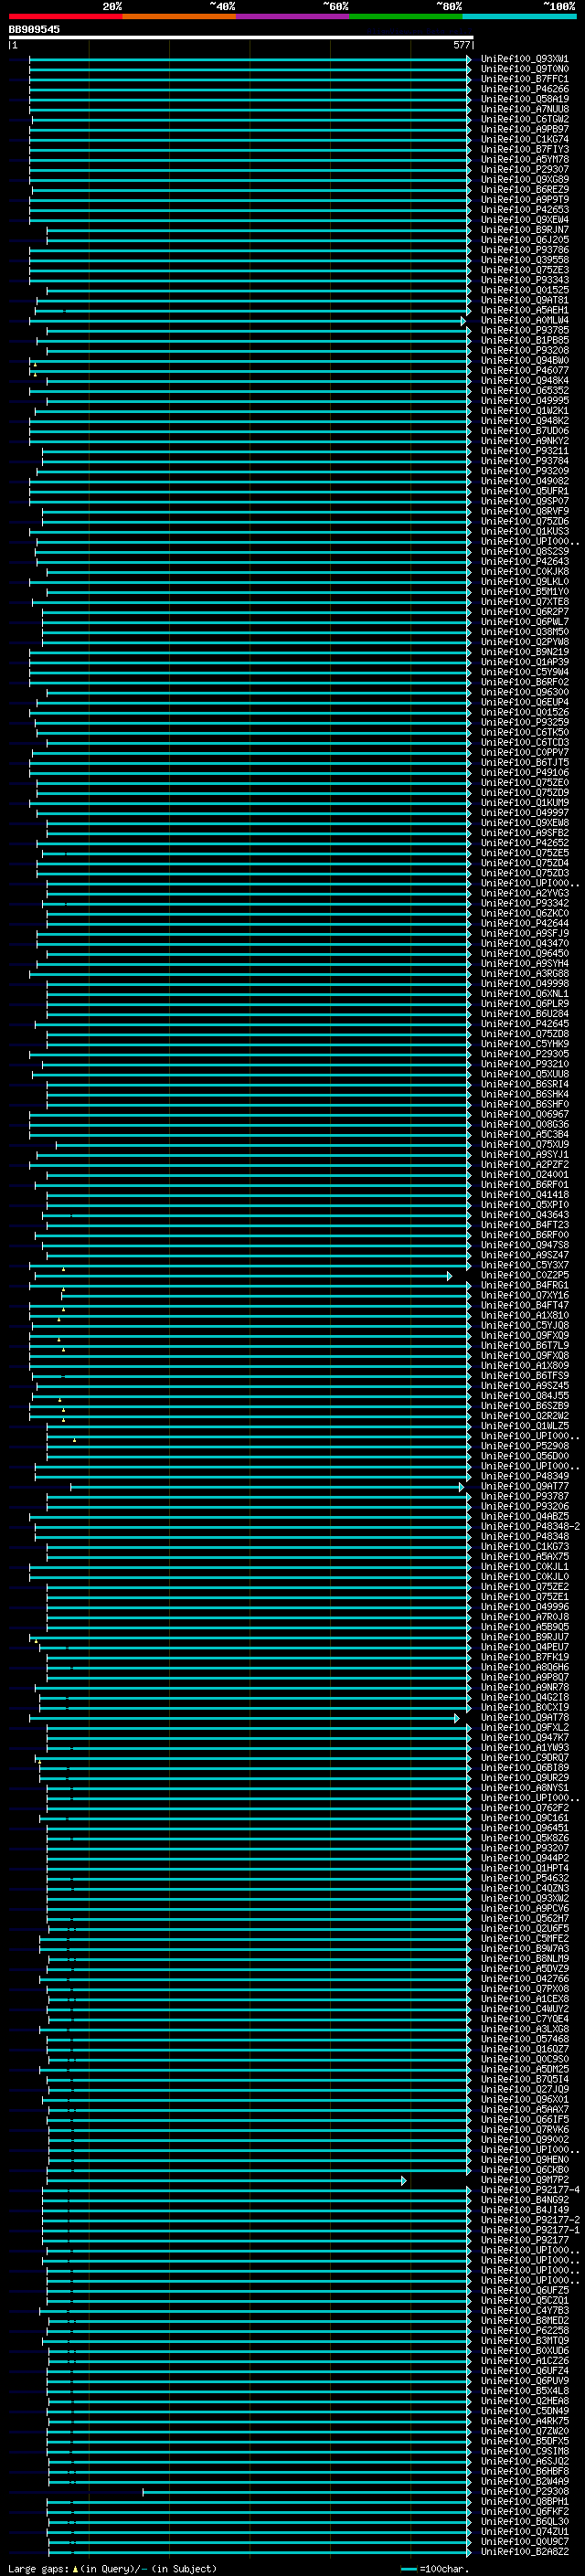Select hit UniRef100_A5YM78
This screenshot has height=2576, width=585.
525,159
